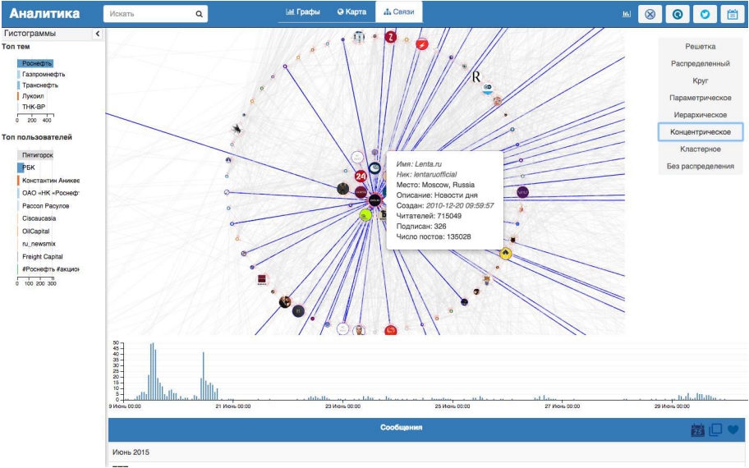Viewport: 749px width, 468px height.
Task: Select the Константин Аникеев user row
Action: point(48,181)
